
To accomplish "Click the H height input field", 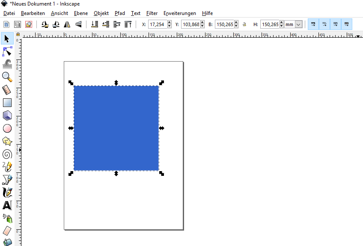I will 270,24.
